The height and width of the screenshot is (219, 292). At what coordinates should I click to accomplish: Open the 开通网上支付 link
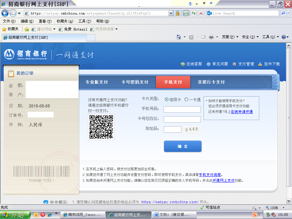click(x=224, y=181)
